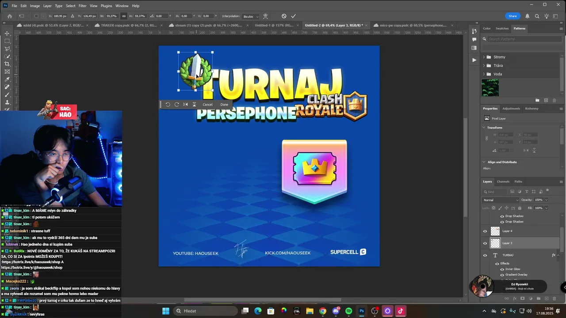This screenshot has width=566, height=318.
Task: Collapse the Transform section
Action: 484,128
